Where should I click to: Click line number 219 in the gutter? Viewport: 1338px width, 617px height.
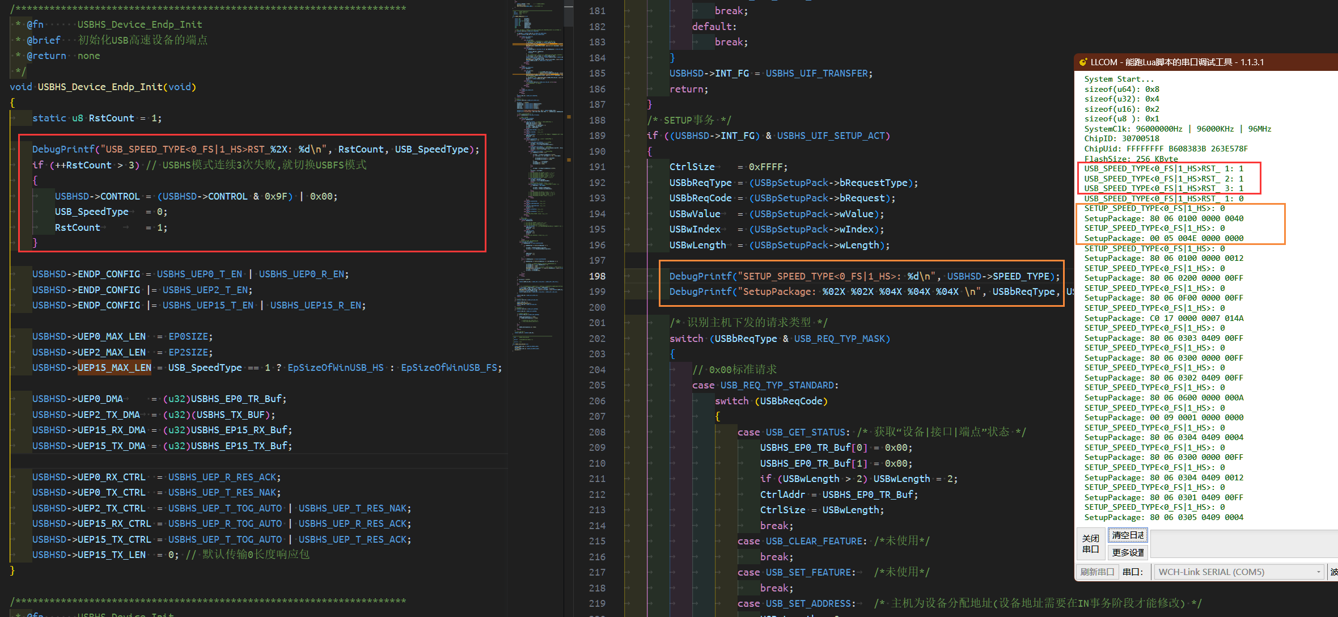[597, 603]
